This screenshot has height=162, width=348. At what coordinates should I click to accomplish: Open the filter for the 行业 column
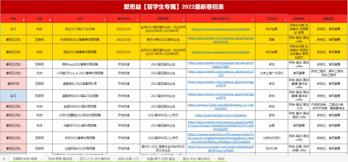tap(50, 20)
